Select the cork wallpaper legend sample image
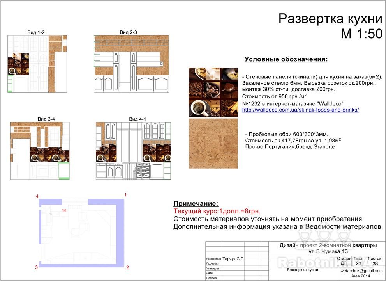Image resolution: width=386 pixels, height=281 pixels. tap(213, 143)
